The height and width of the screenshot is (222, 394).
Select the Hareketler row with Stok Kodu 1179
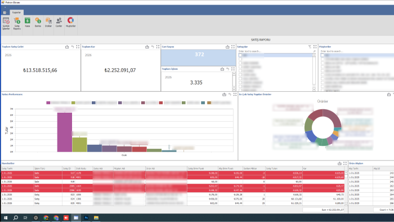click(173, 173)
